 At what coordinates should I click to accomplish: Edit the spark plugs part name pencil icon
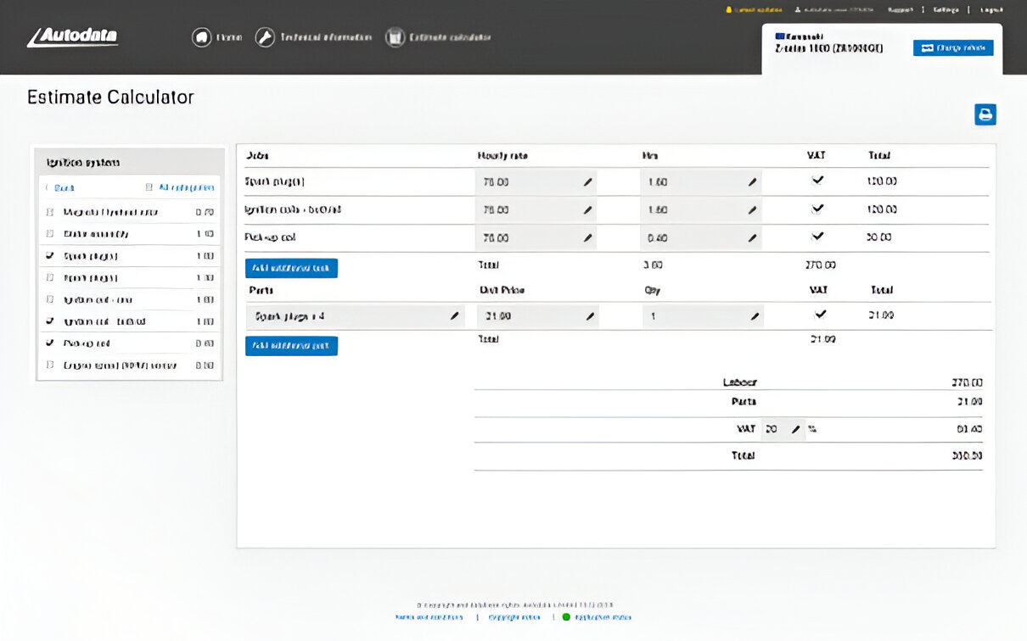[x=455, y=316]
